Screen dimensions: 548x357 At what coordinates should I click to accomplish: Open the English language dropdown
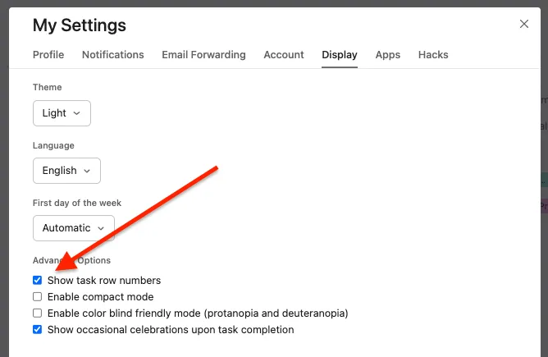[x=66, y=171]
